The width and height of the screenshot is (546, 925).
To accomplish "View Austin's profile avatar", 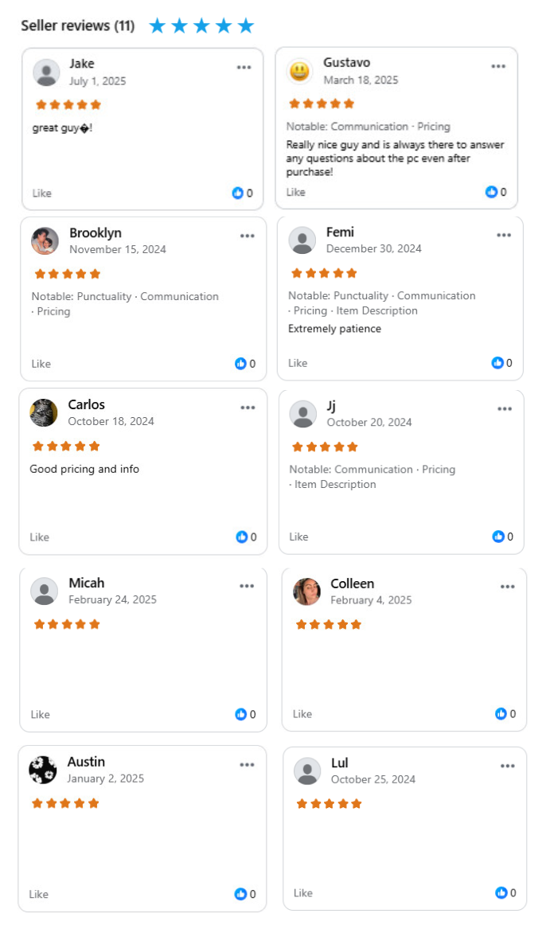I will (x=43, y=770).
